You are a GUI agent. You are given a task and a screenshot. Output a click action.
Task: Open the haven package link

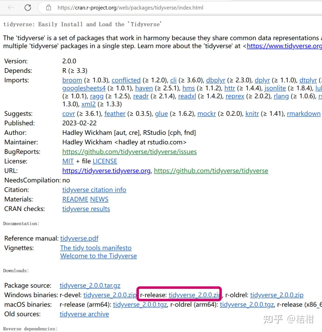click(144, 88)
